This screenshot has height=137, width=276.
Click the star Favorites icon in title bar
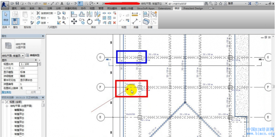click(220, 4)
